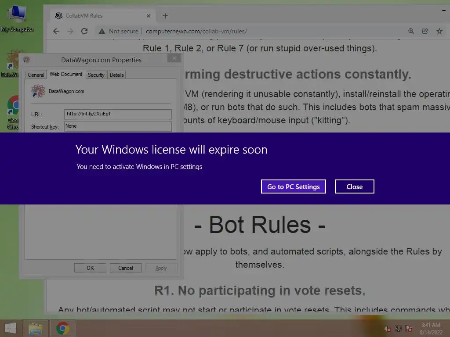Click the Go to PC Settings button
Screen dimensions: 450x337
pyautogui.click(x=293, y=186)
